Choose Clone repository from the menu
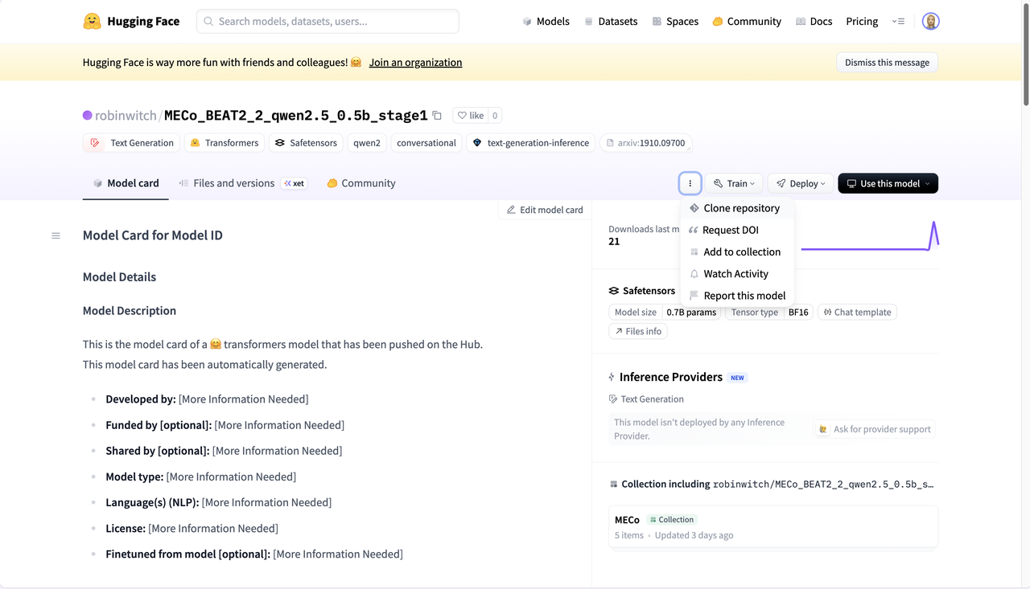Screen dimensions: 1030x589 point(740,208)
